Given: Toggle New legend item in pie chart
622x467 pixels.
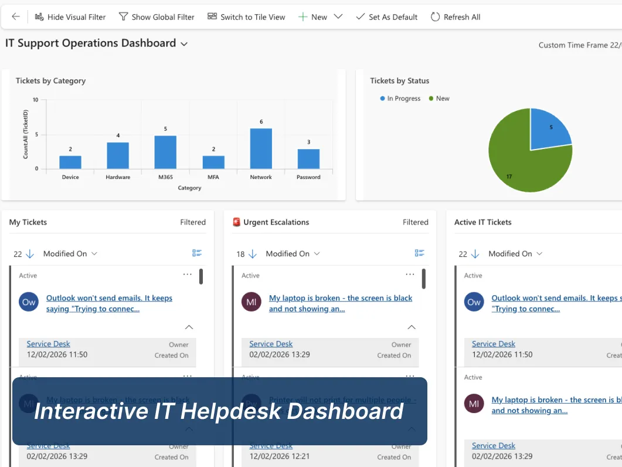Looking at the screenshot, I should point(439,99).
